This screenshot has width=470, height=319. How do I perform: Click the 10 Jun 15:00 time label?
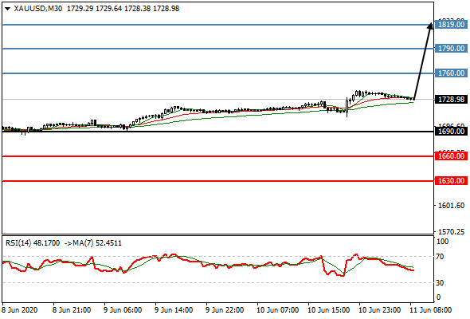[328, 309]
